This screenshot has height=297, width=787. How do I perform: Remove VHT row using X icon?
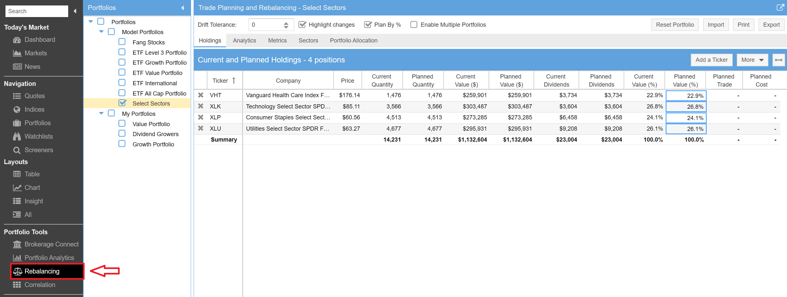tap(201, 95)
